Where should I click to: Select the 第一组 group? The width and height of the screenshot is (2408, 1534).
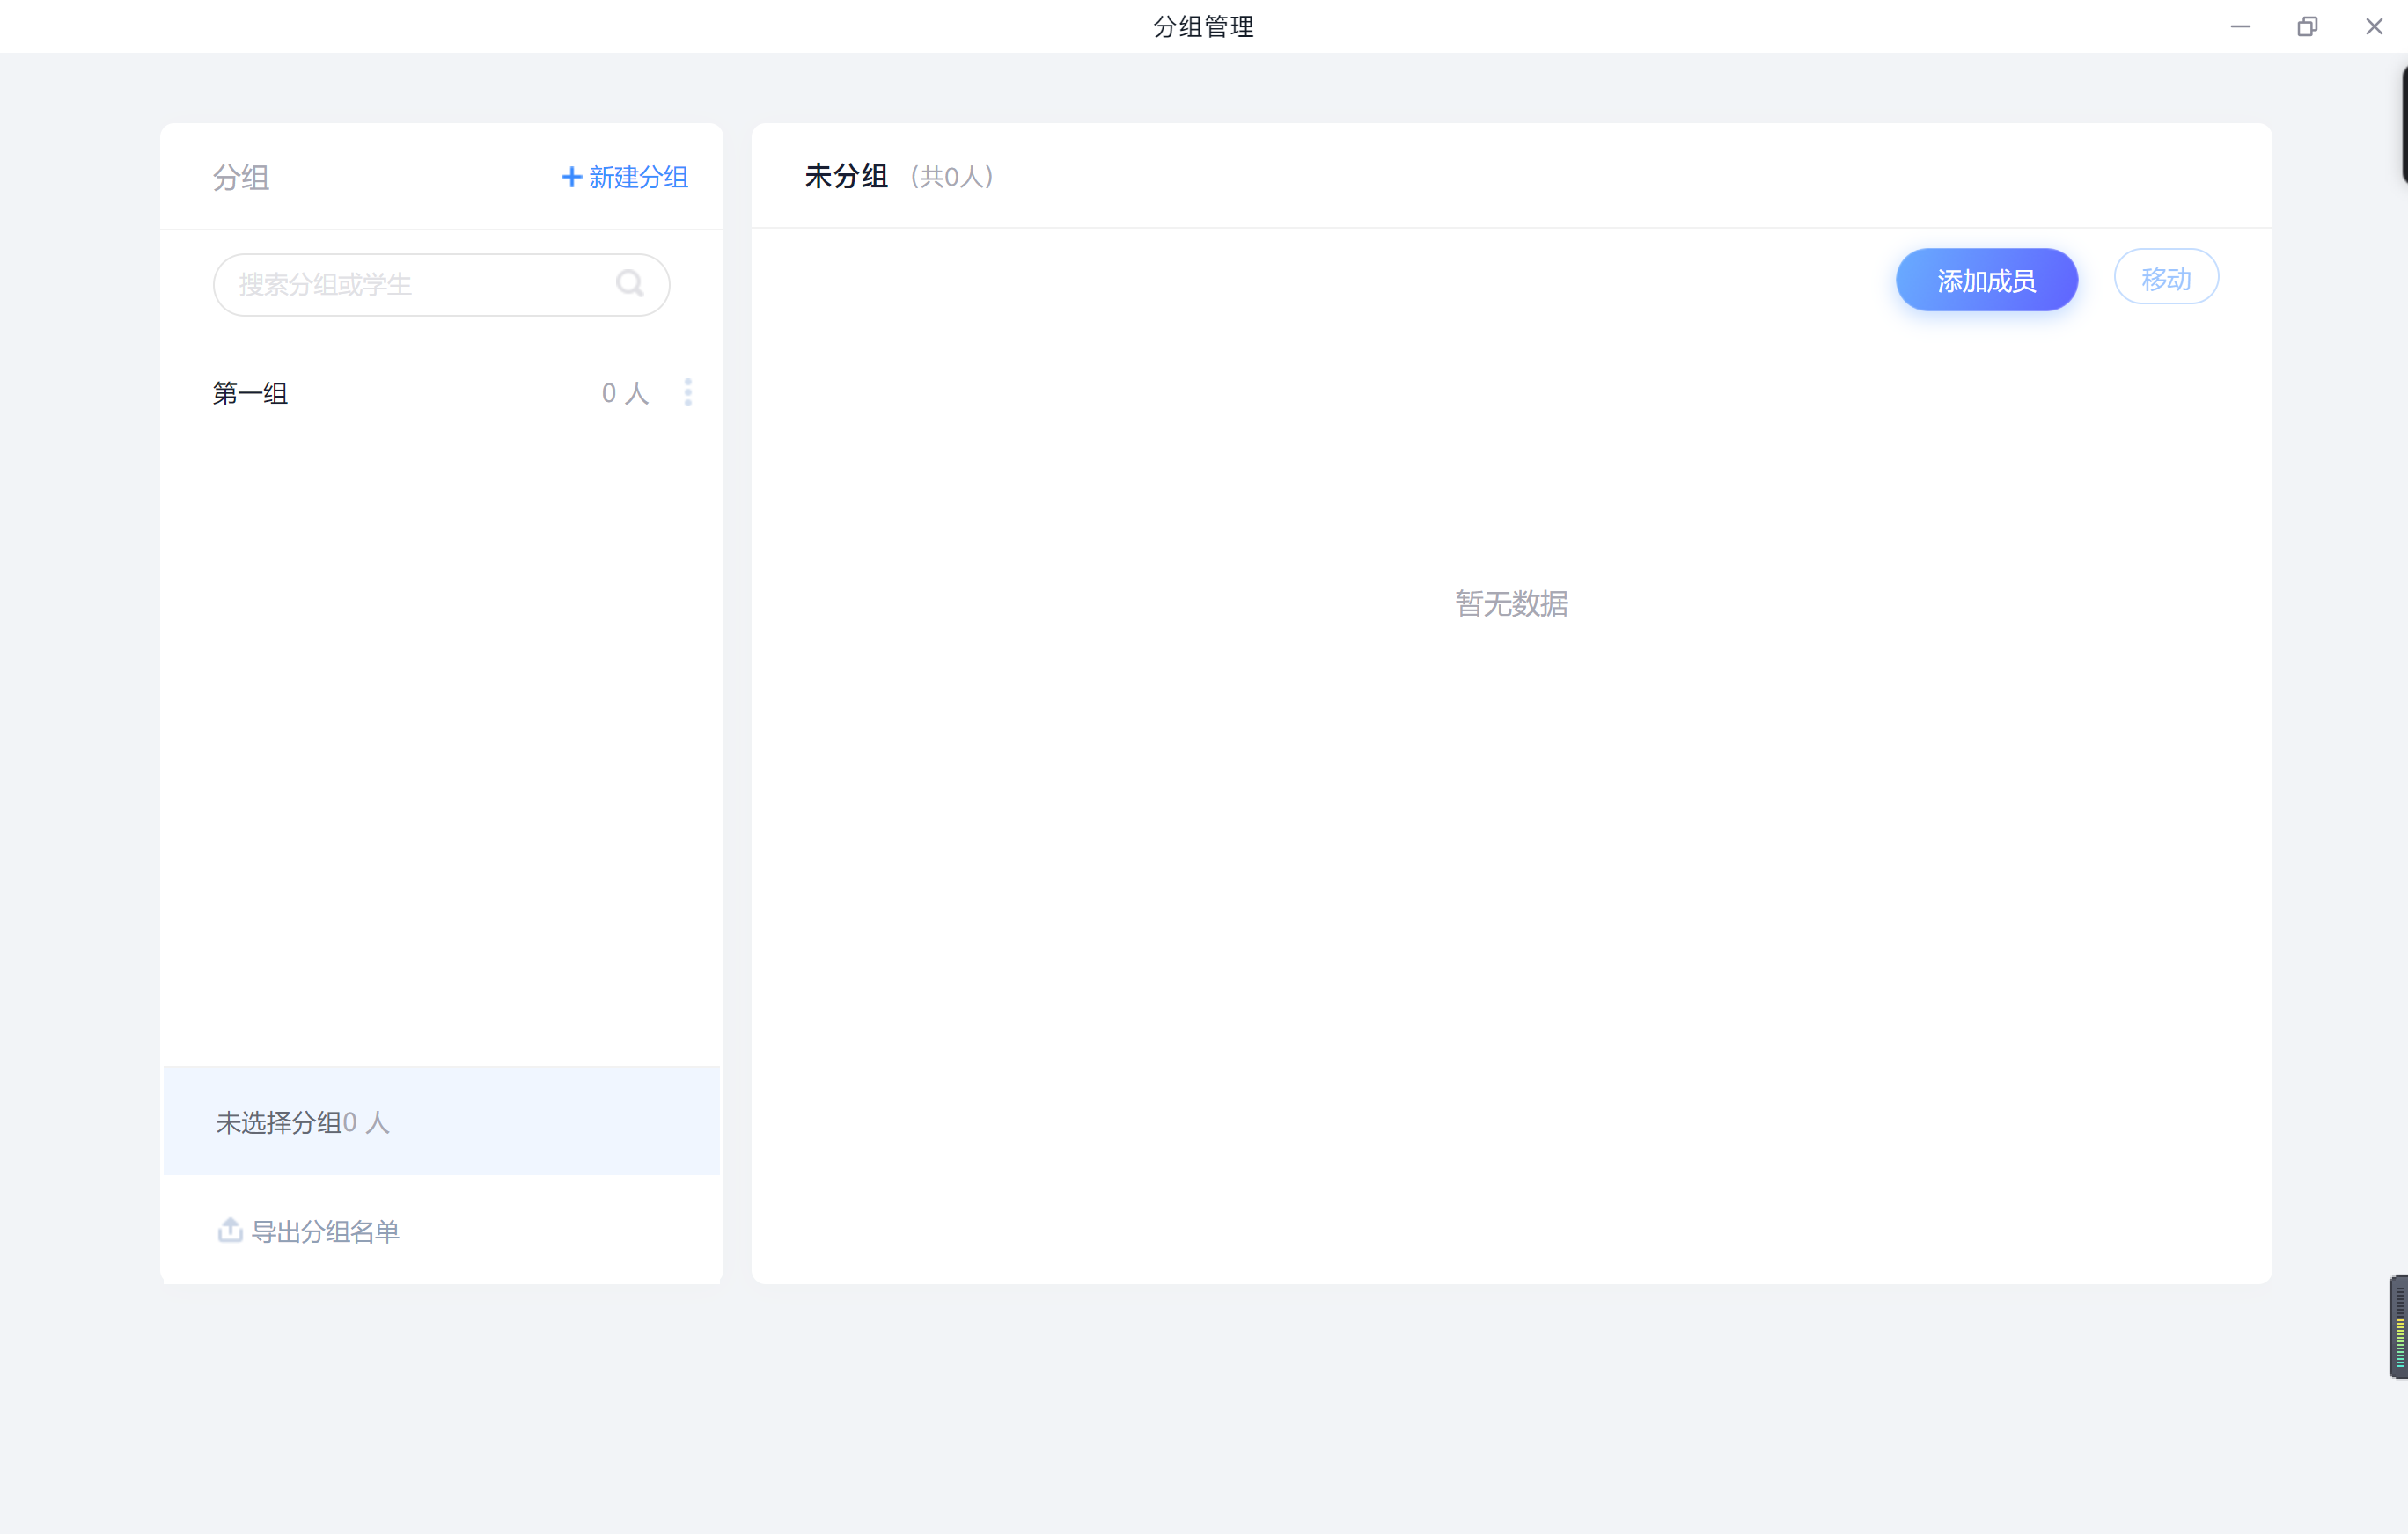tap(251, 394)
